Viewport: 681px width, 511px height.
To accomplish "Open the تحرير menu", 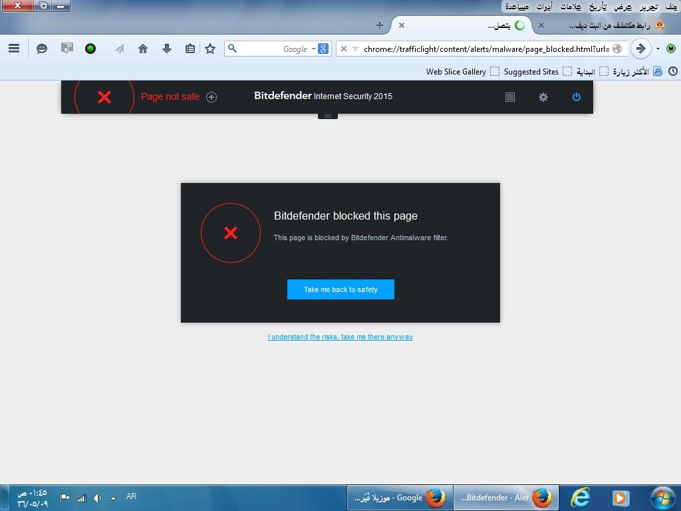I will (x=649, y=7).
